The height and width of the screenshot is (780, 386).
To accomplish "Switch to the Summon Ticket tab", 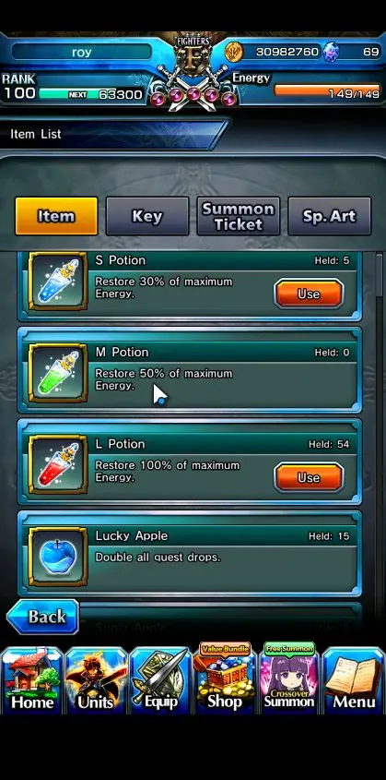I will tap(239, 216).
